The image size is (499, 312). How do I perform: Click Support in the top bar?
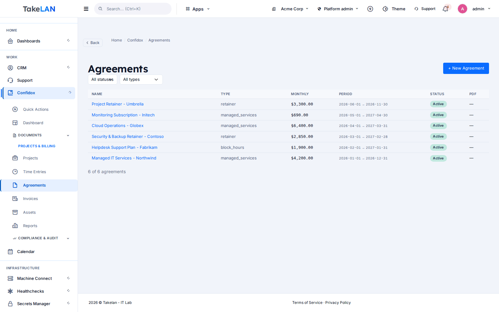[x=425, y=9]
